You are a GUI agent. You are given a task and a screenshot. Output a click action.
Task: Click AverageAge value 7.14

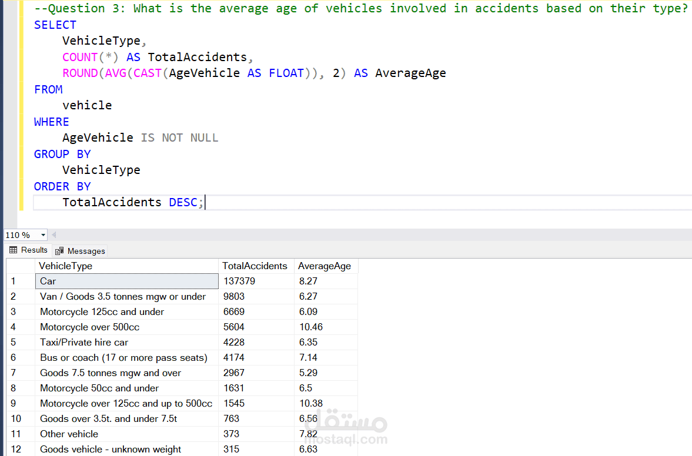(326, 358)
